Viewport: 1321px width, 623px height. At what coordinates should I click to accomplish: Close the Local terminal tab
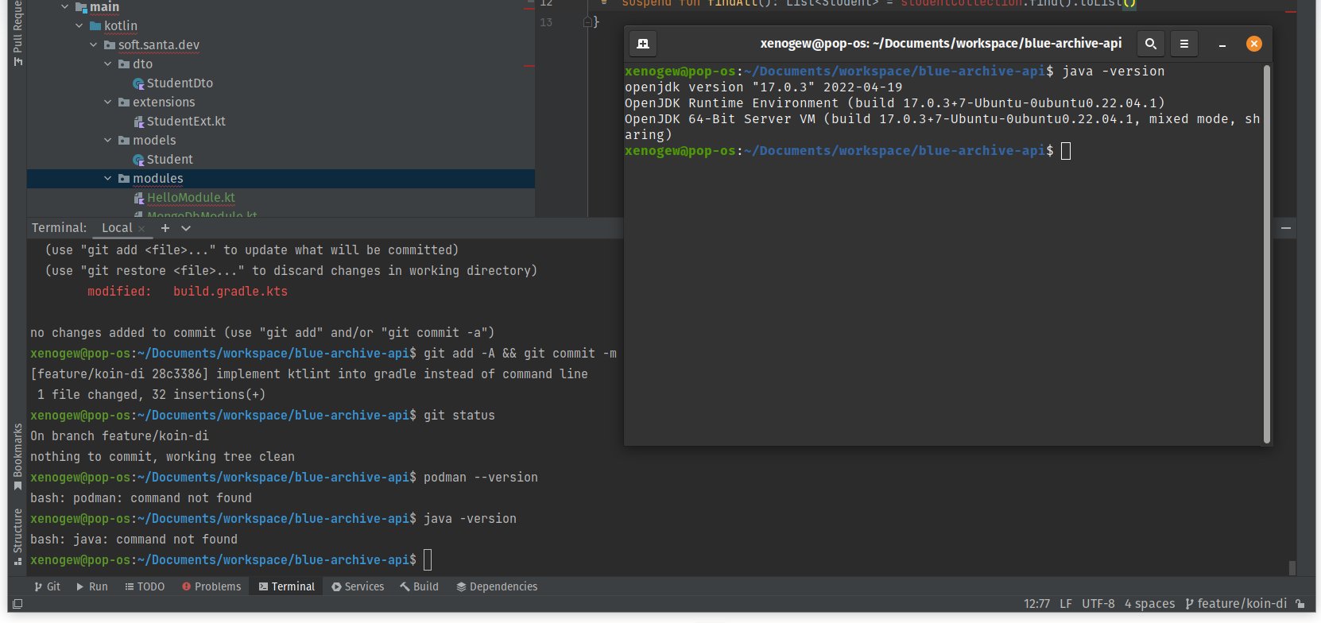pyautogui.click(x=141, y=229)
